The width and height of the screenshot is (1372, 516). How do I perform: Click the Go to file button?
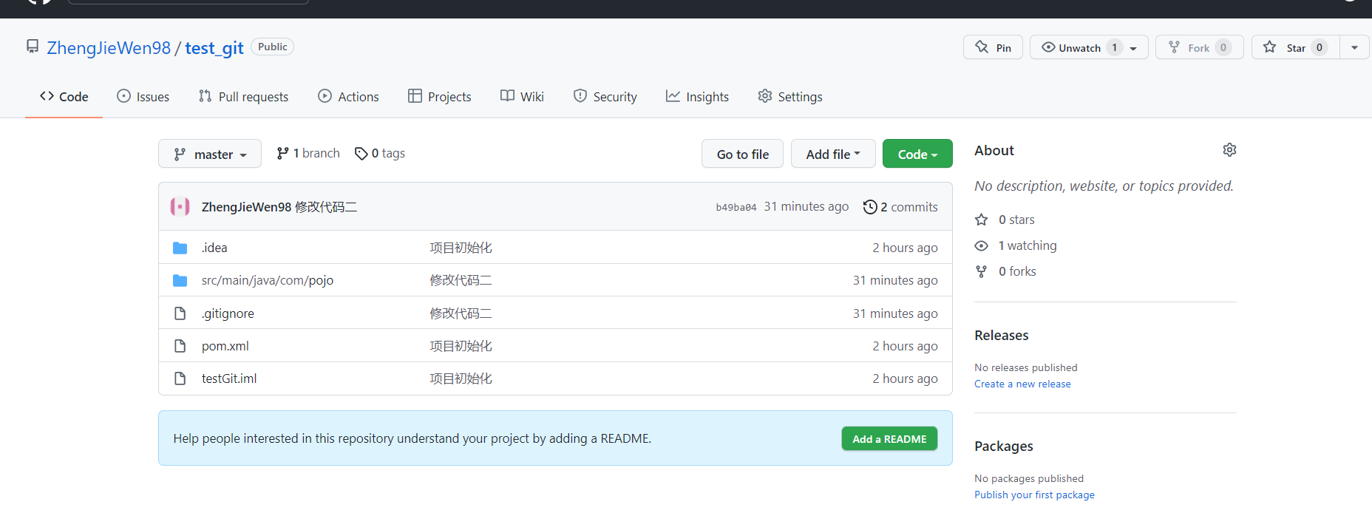click(x=742, y=154)
